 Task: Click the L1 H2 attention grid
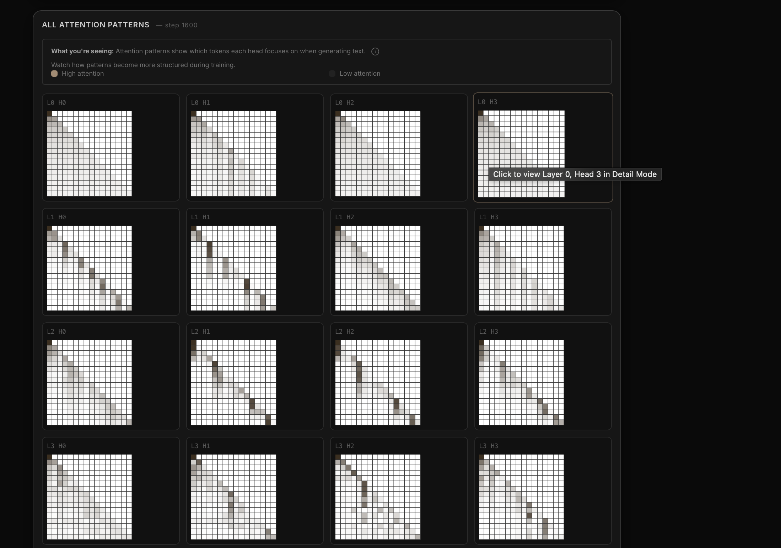pos(378,268)
